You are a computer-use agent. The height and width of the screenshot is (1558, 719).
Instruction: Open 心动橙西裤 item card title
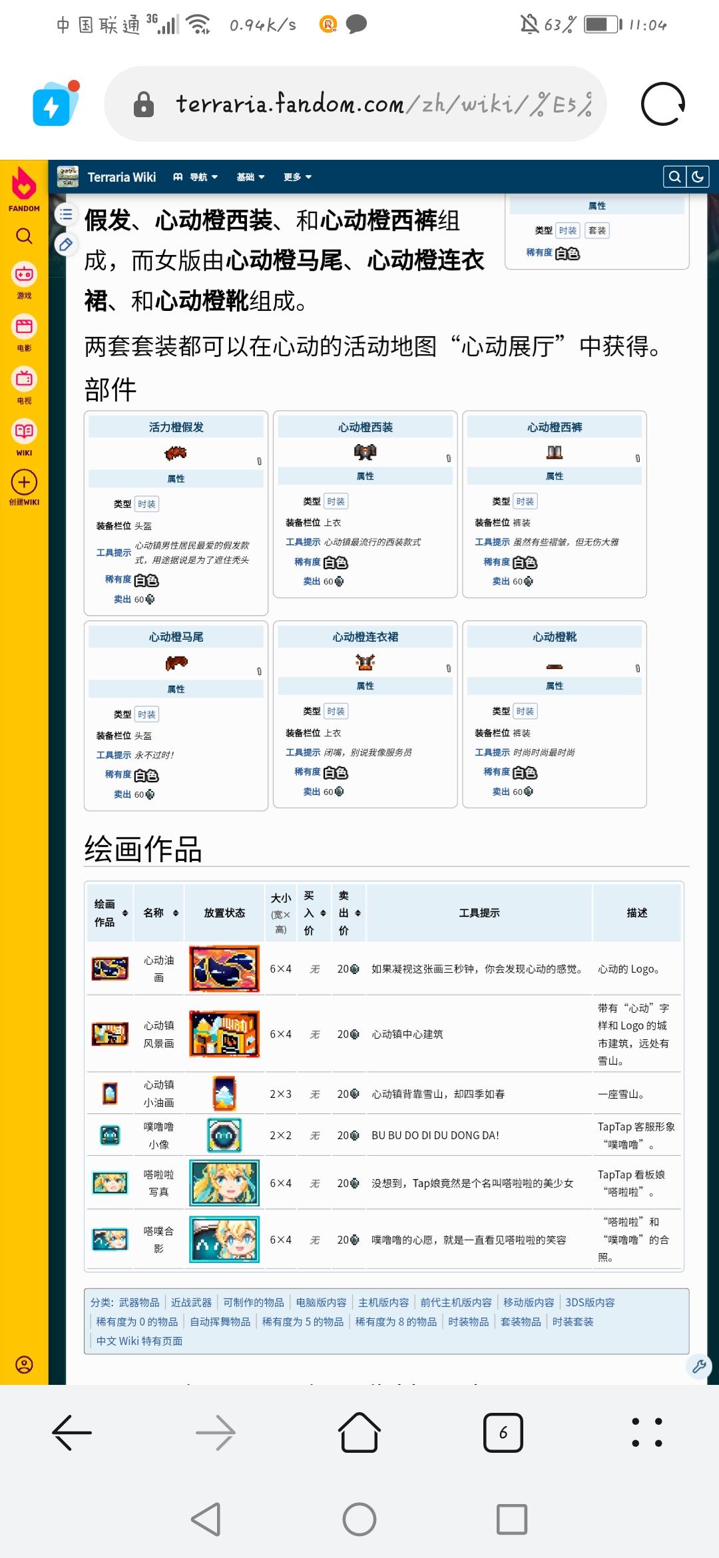(555, 427)
